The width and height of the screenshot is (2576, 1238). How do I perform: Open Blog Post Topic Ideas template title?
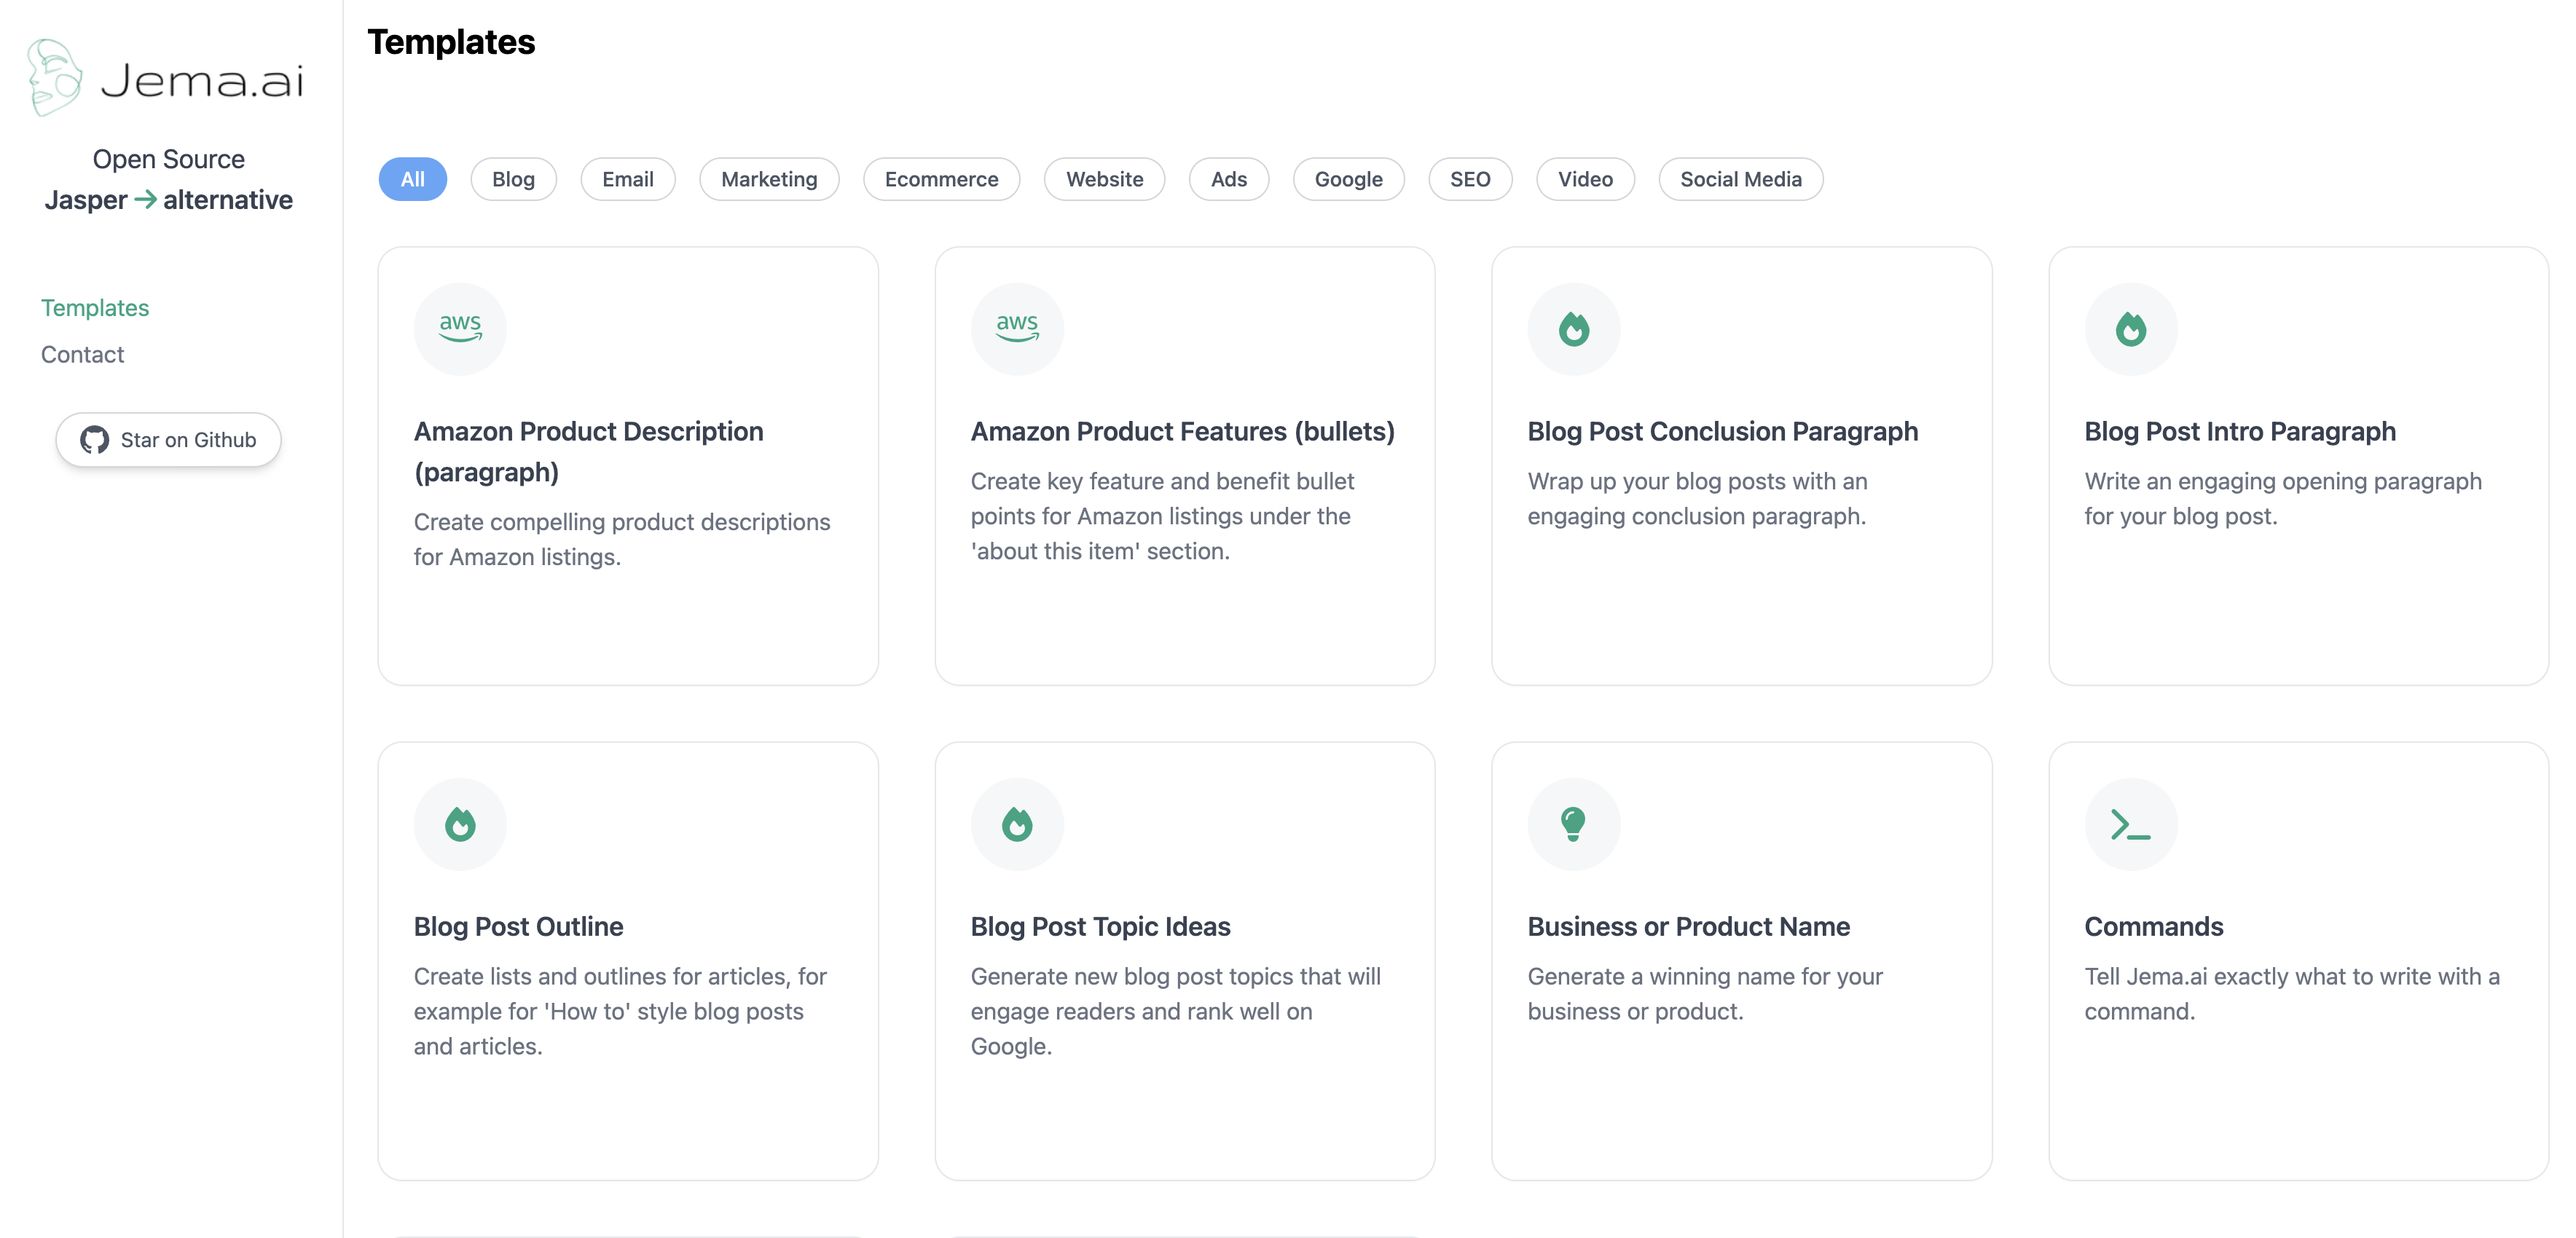pyautogui.click(x=1100, y=926)
